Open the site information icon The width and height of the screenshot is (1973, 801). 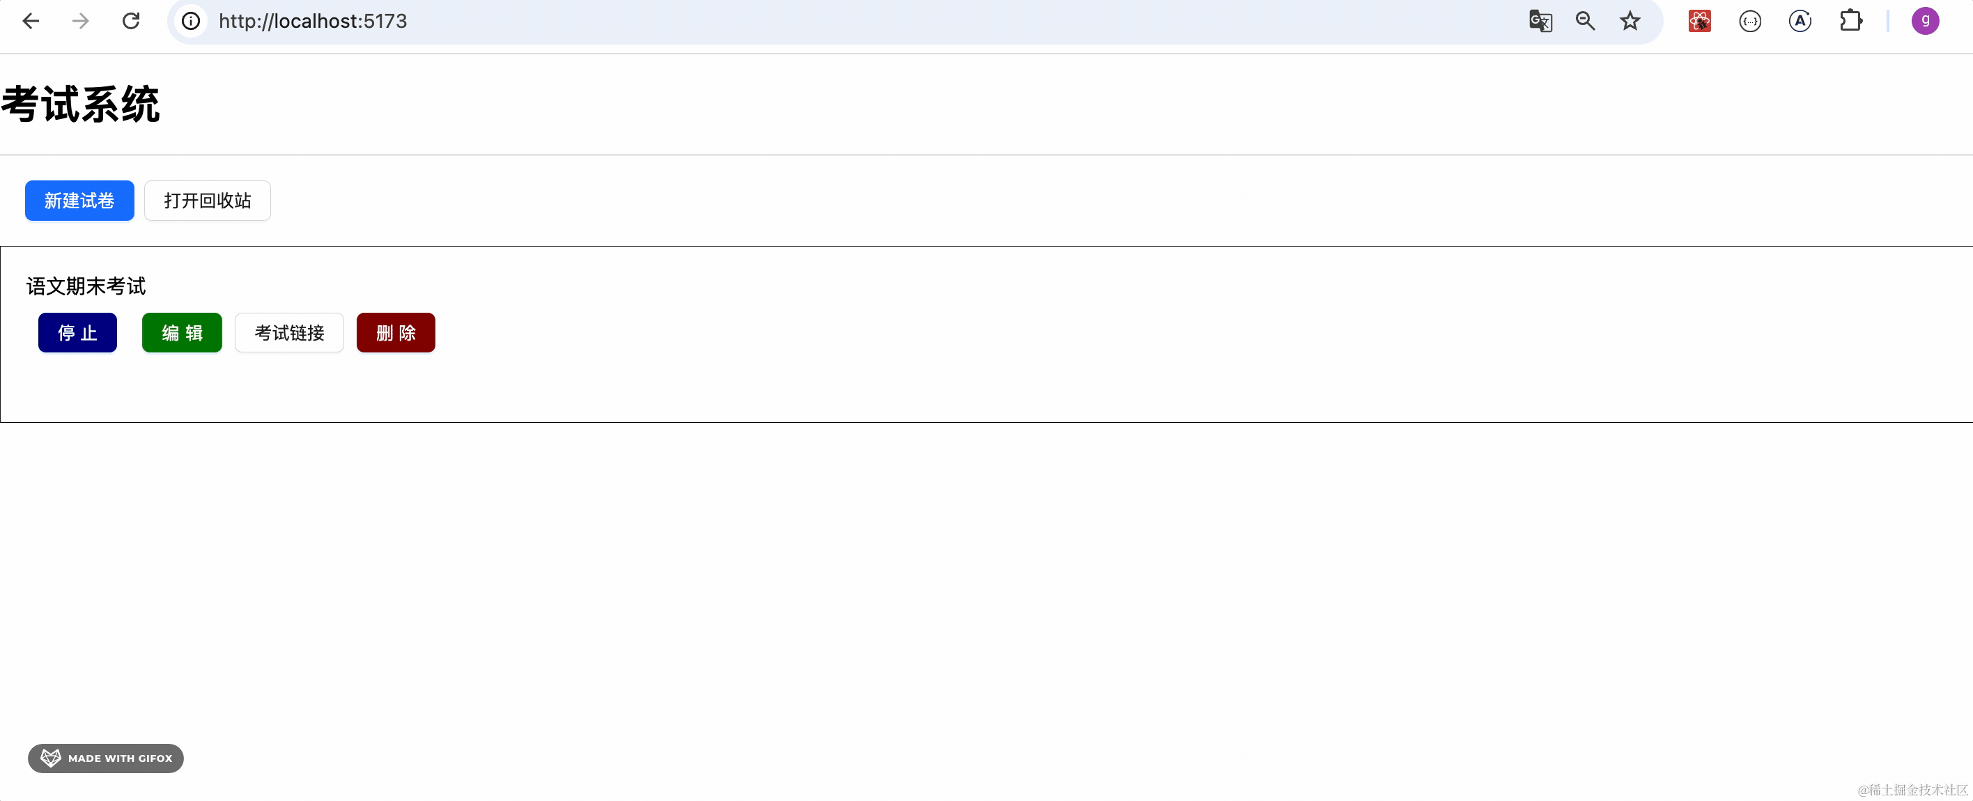click(191, 22)
